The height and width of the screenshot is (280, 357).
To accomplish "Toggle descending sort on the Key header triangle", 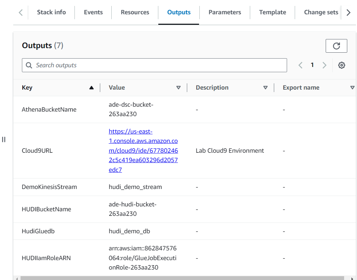I will coord(92,88).
